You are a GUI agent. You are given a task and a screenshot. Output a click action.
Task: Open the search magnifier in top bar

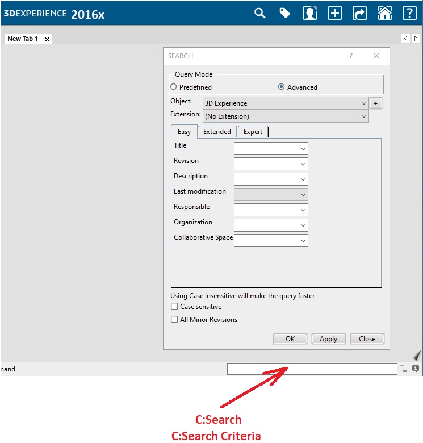pos(260,13)
